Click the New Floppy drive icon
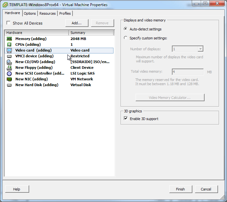 (x=9, y=68)
